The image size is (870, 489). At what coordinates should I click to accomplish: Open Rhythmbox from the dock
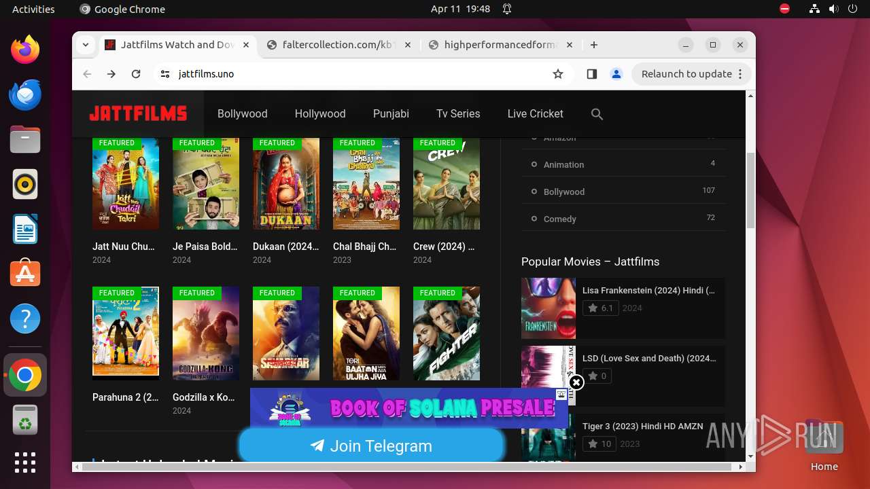point(25,184)
